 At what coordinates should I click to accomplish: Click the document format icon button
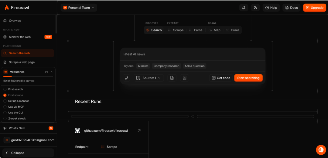pos(172,78)
